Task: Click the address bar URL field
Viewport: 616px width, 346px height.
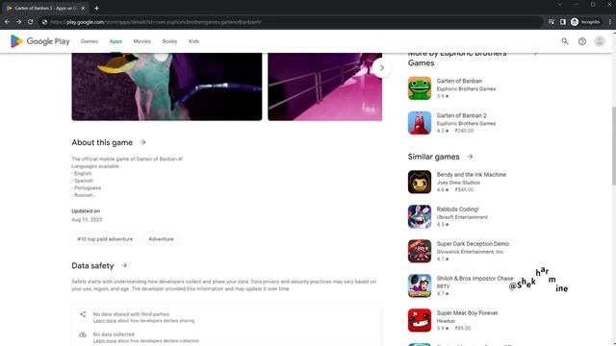Action: click(291, 22)
